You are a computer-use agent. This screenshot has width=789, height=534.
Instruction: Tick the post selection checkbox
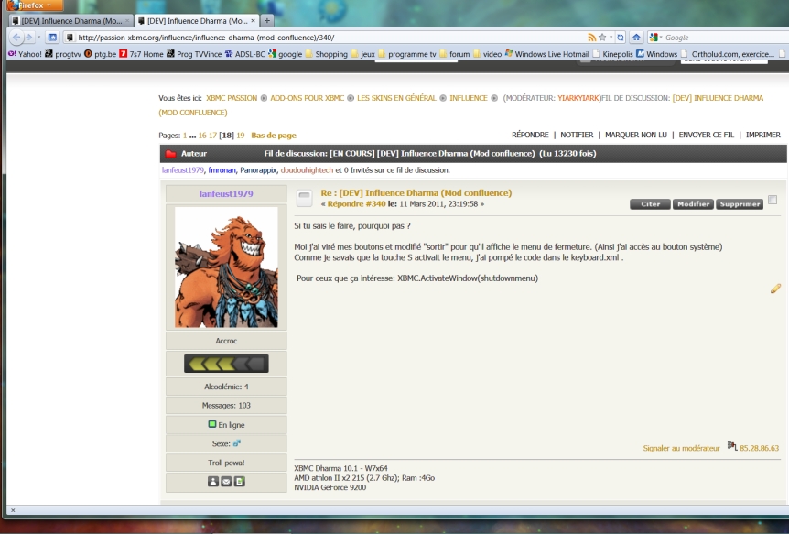tap(773, 200)
